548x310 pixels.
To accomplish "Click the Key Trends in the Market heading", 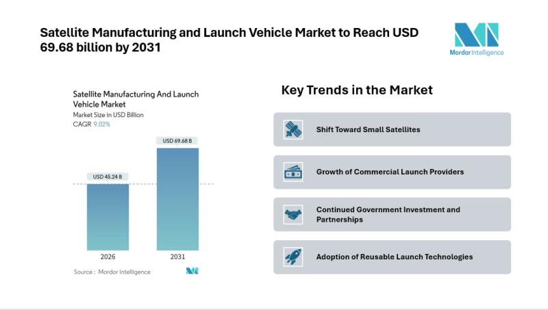I will point(357,90).
